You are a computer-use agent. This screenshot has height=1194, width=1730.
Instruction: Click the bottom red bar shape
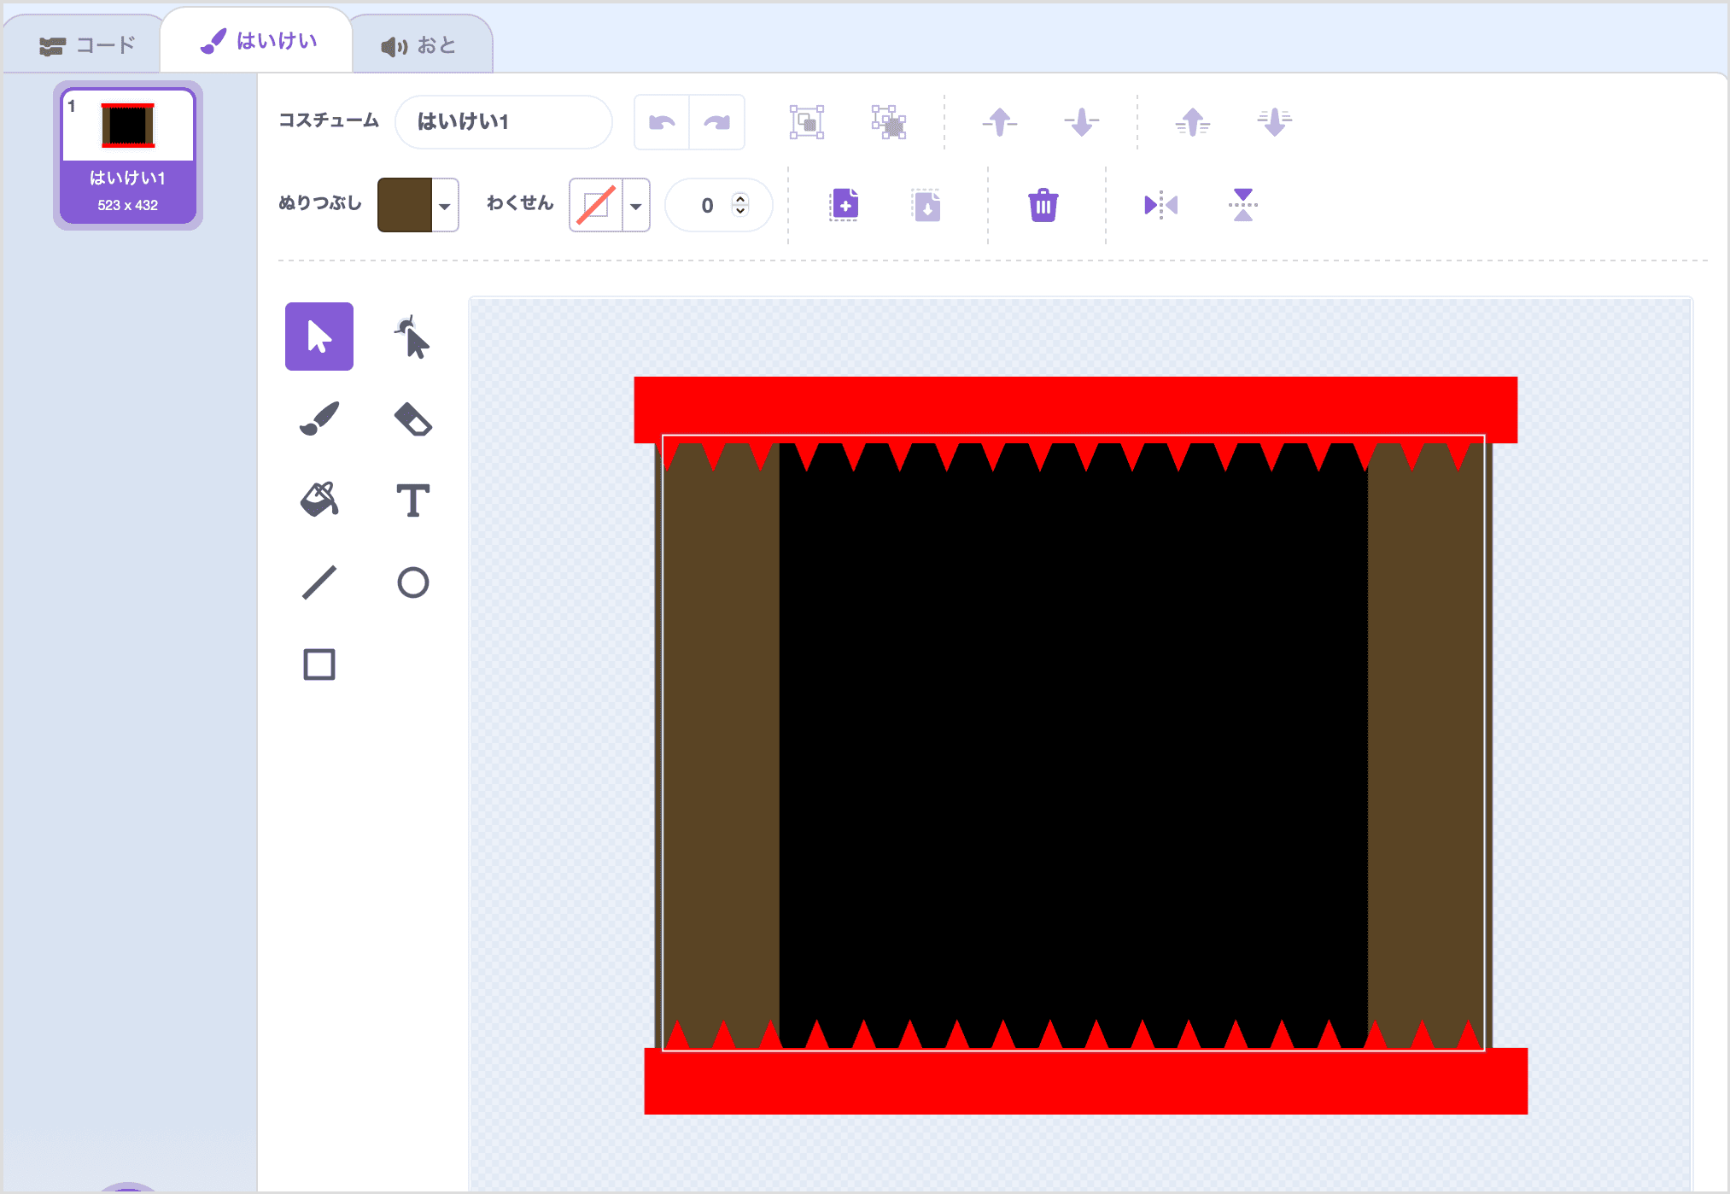[x=1085, y=1081]
